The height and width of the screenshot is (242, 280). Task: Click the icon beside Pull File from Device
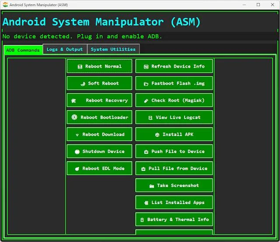143,169
